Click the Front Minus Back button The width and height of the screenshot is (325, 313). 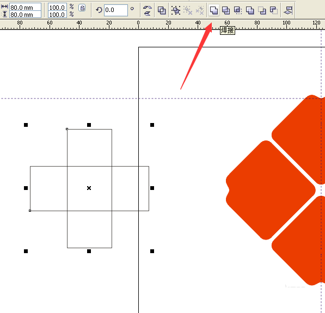[262, 10]
